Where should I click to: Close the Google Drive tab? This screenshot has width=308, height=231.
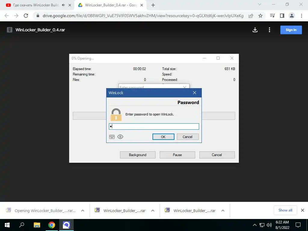coord(141,5)
